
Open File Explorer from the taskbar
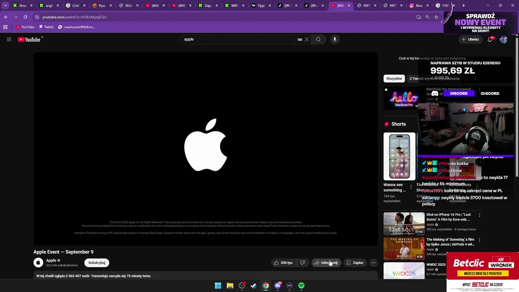click(230, 286)
